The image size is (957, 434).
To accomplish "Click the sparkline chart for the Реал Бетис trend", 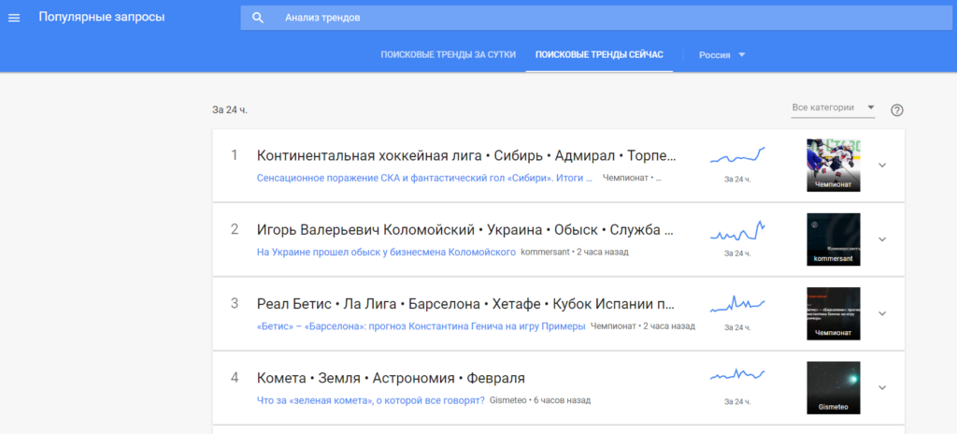I will coord(737,304).
